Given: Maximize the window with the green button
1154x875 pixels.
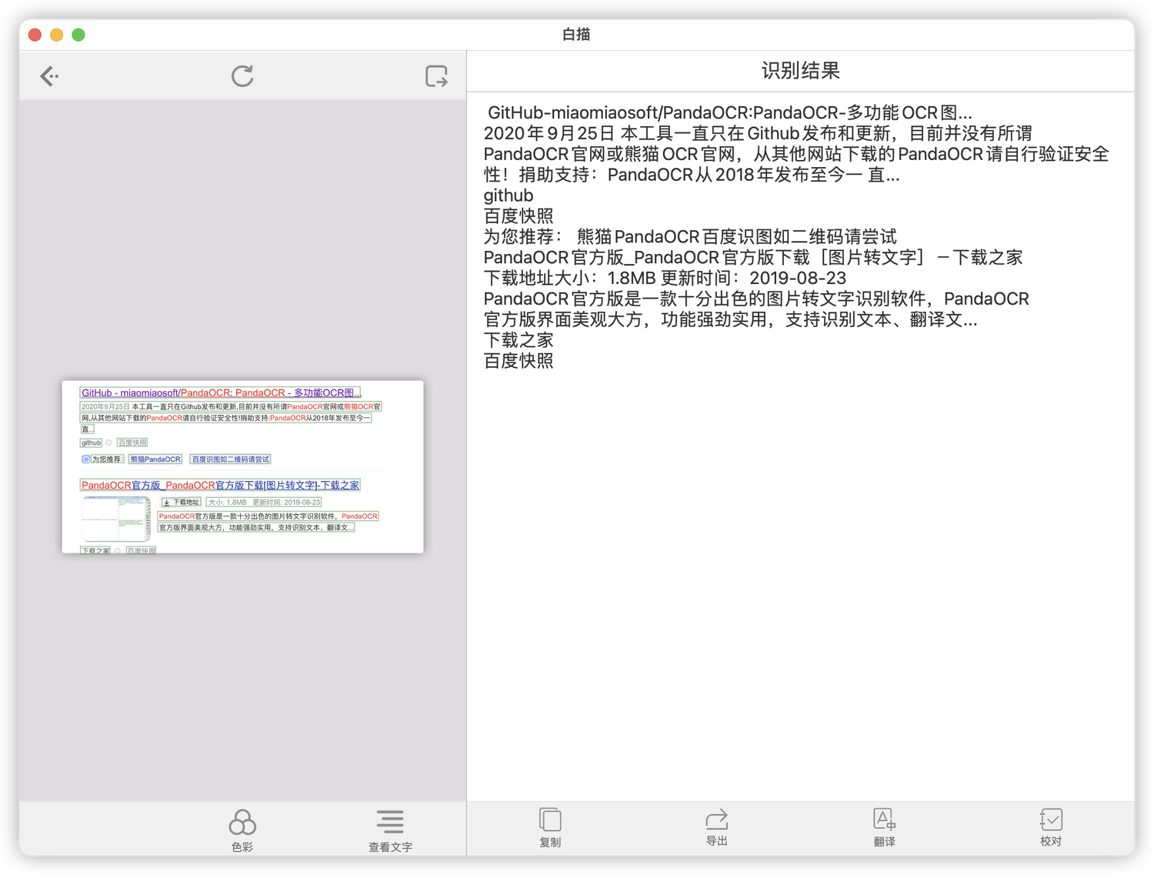Looking at the screenshot, I should 78,35.
